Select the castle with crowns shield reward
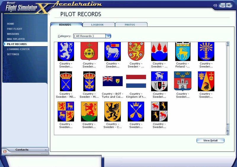Screen dimensions: 237x167 [x=183, y=81]
